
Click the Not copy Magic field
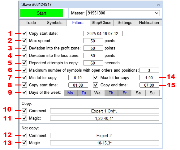[105, 143]
